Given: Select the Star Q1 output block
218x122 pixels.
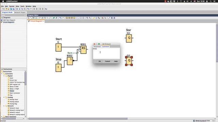Looking at the screenshot, I should pyautogui.click(x=129, y=38).
